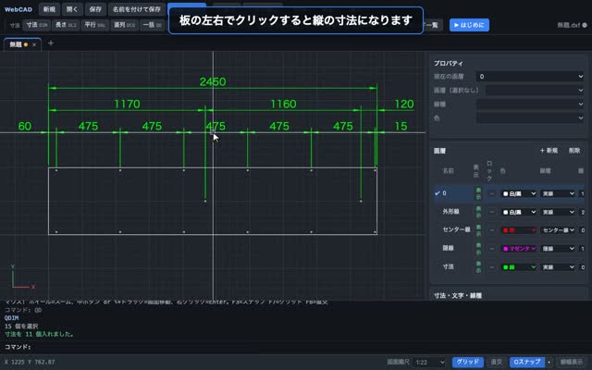Viewport: 592px width, 370px height.
Task: Toggle visibility of layer 0
Action: tap(478, 193)
